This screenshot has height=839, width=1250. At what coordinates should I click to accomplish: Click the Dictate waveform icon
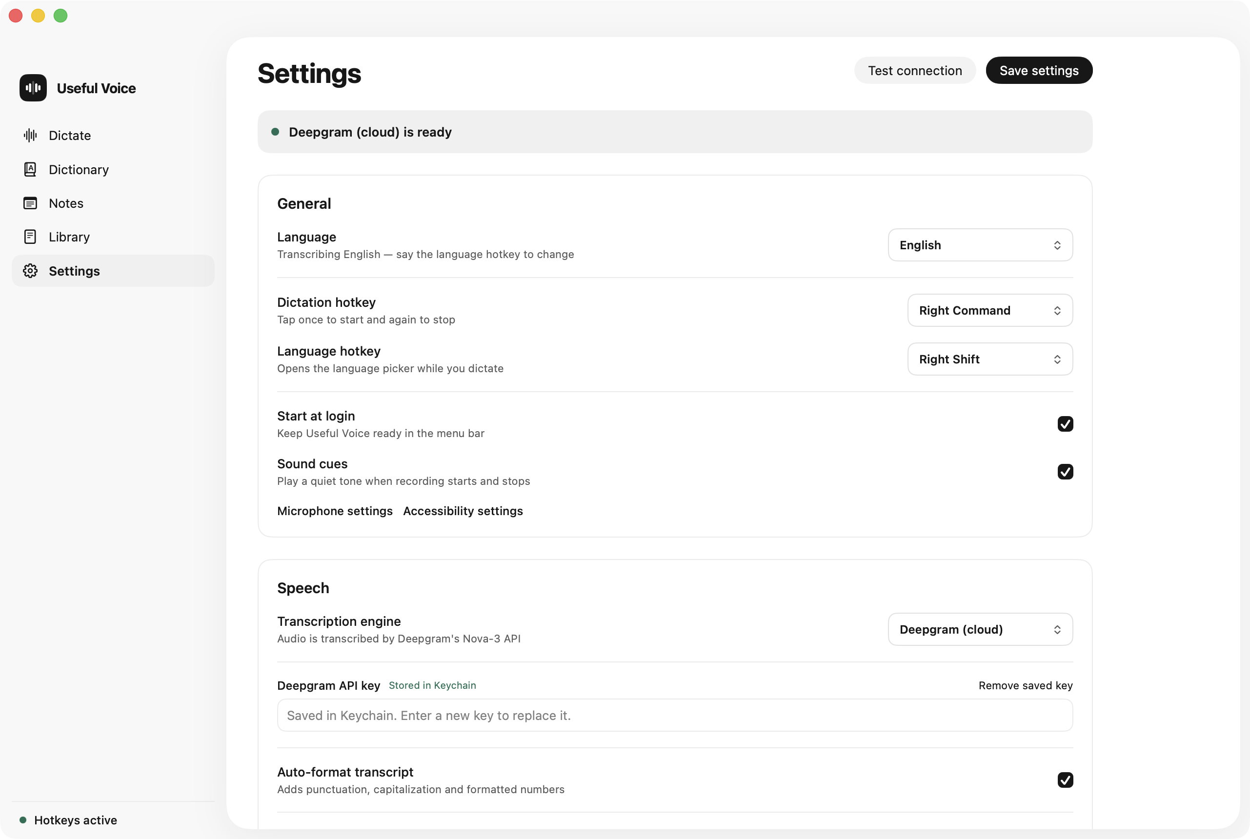tap(31, 136)
